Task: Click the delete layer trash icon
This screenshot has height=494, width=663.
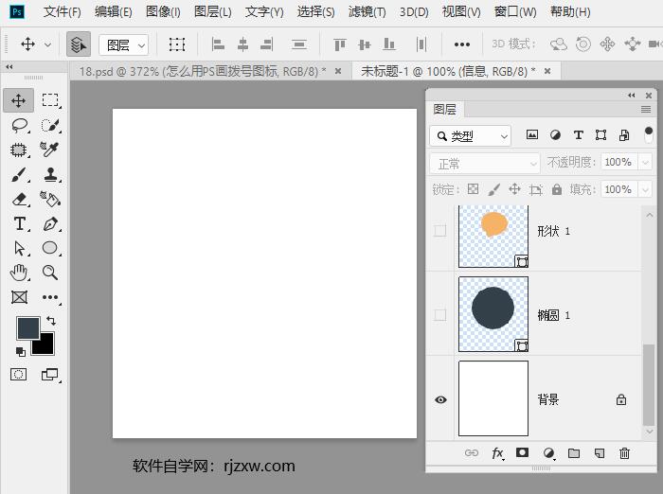Action: click(x=624, y=454)
